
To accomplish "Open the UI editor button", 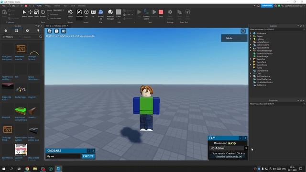I will pos(93,14).
